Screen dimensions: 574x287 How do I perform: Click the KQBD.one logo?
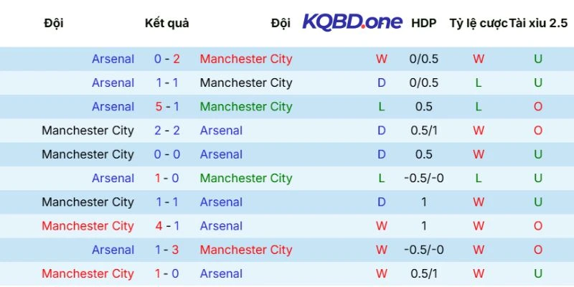coord(352,22)
